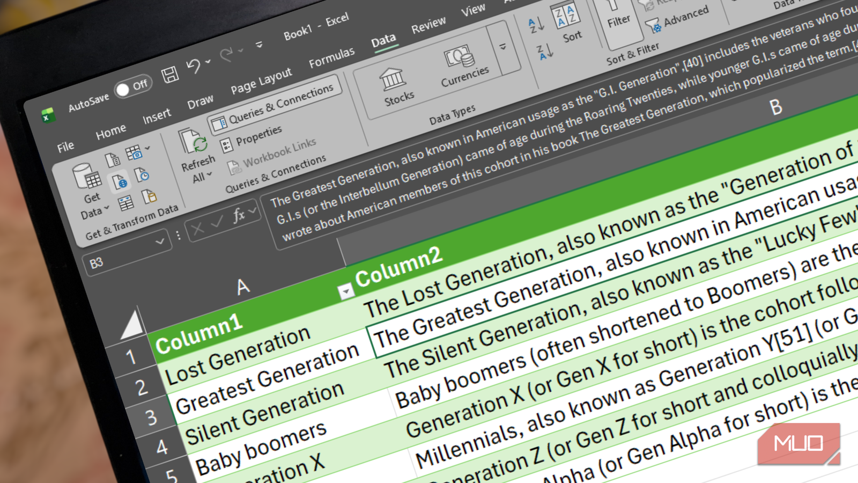Switch to the View tab
The width and height of the screenshot is (858, 483).
pos(473,10)
